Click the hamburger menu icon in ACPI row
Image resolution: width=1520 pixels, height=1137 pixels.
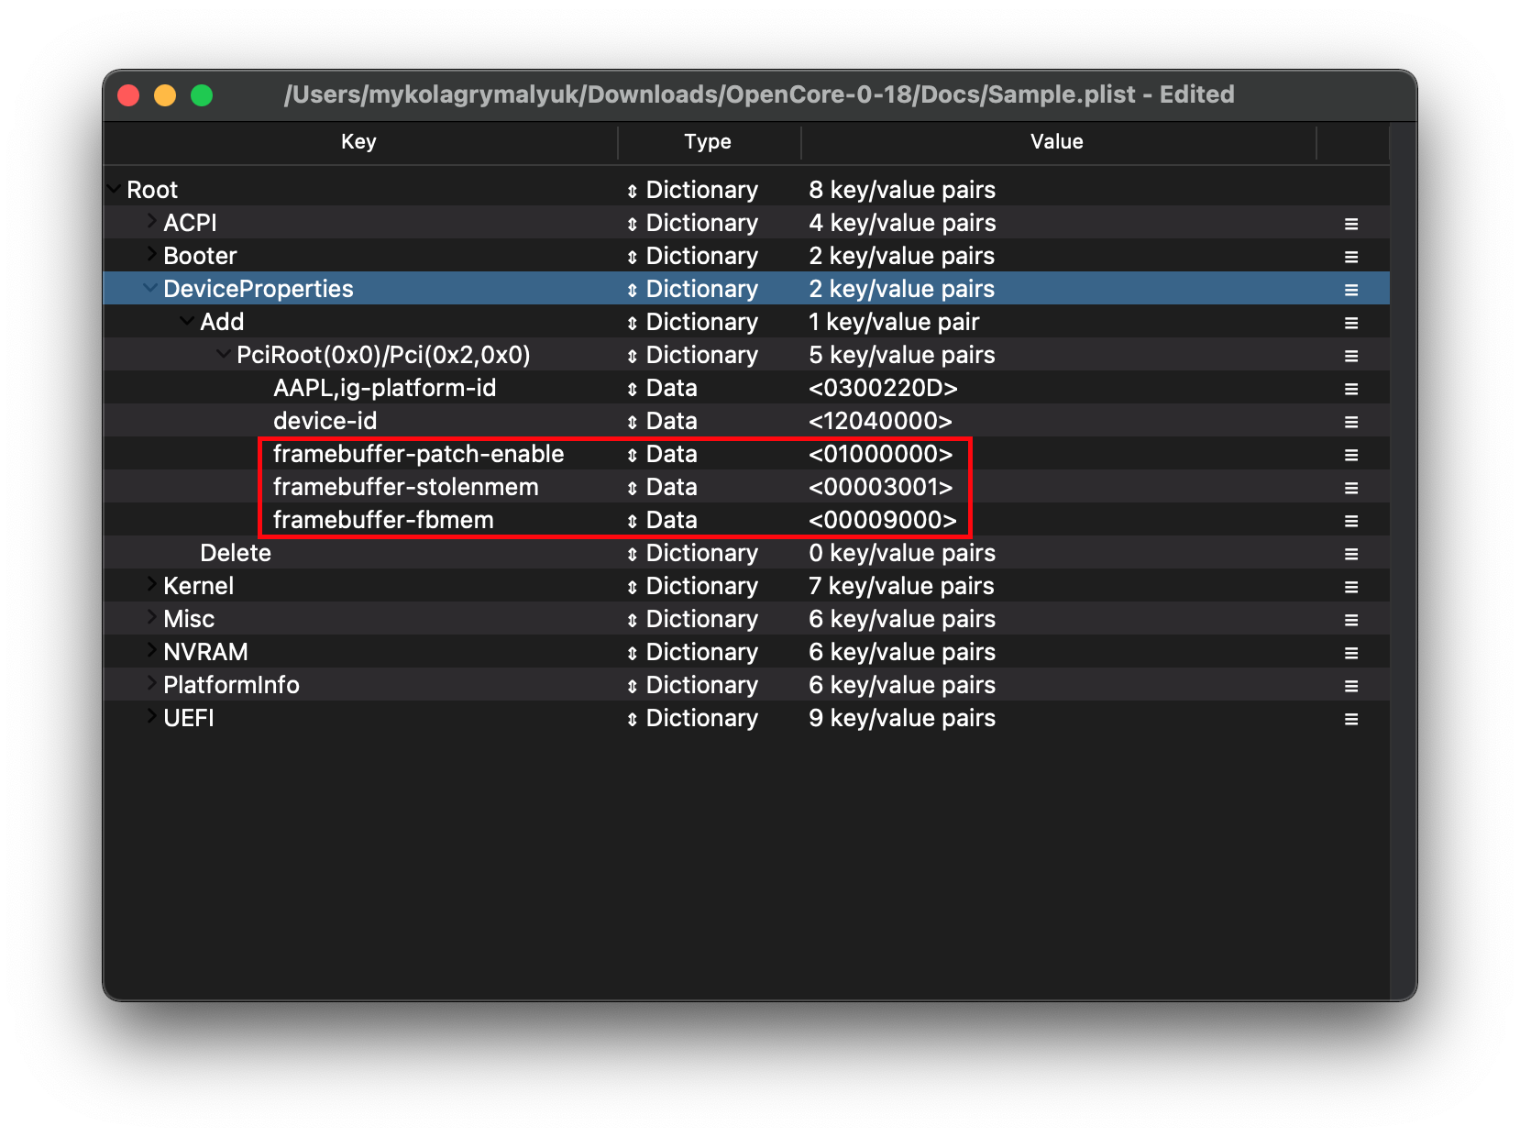click(1350, 224)
